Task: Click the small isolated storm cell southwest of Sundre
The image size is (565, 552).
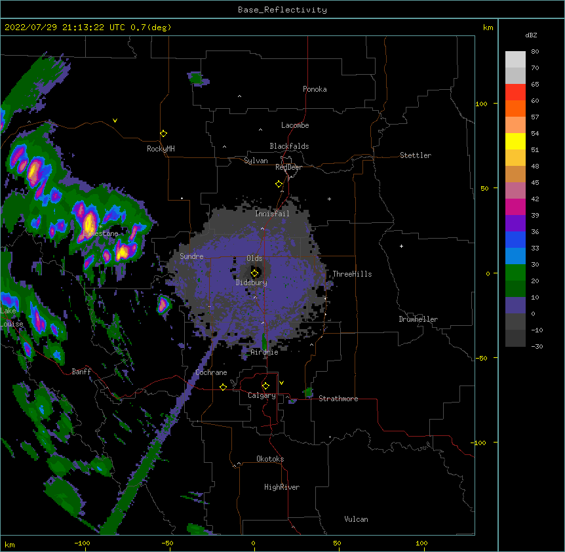Action: 163,304
